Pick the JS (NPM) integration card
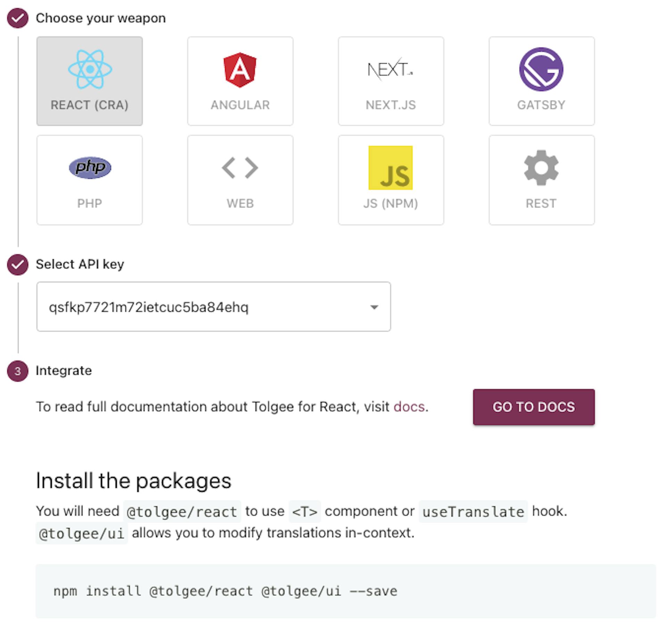Screen dimensions: 667x635 tap(391, 180)
